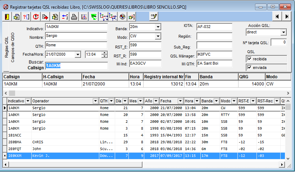Image resolution: width=295 pixels, height=172 pixels.
Task: Open the Acción QSL dropdown
Action: pyautogui.click(x=283, y=32)
